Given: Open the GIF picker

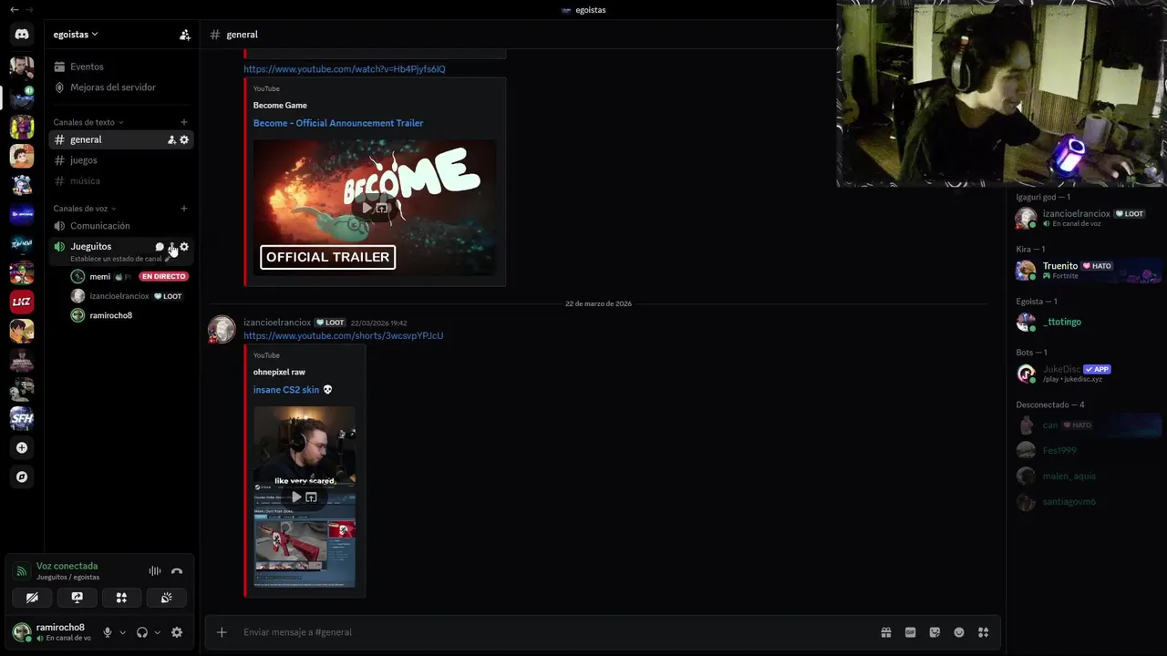Looking at the screenshot, I should click(x=910, y=632).
